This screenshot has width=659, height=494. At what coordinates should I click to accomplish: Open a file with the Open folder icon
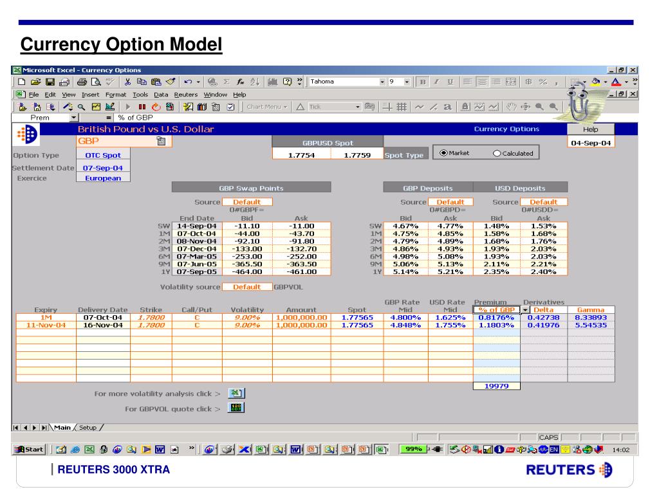(x=36, y=82)
